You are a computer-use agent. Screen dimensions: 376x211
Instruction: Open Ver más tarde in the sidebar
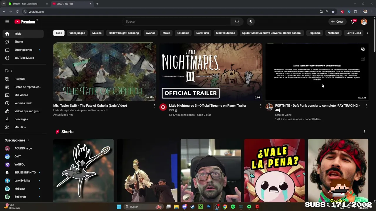[23, 103]
